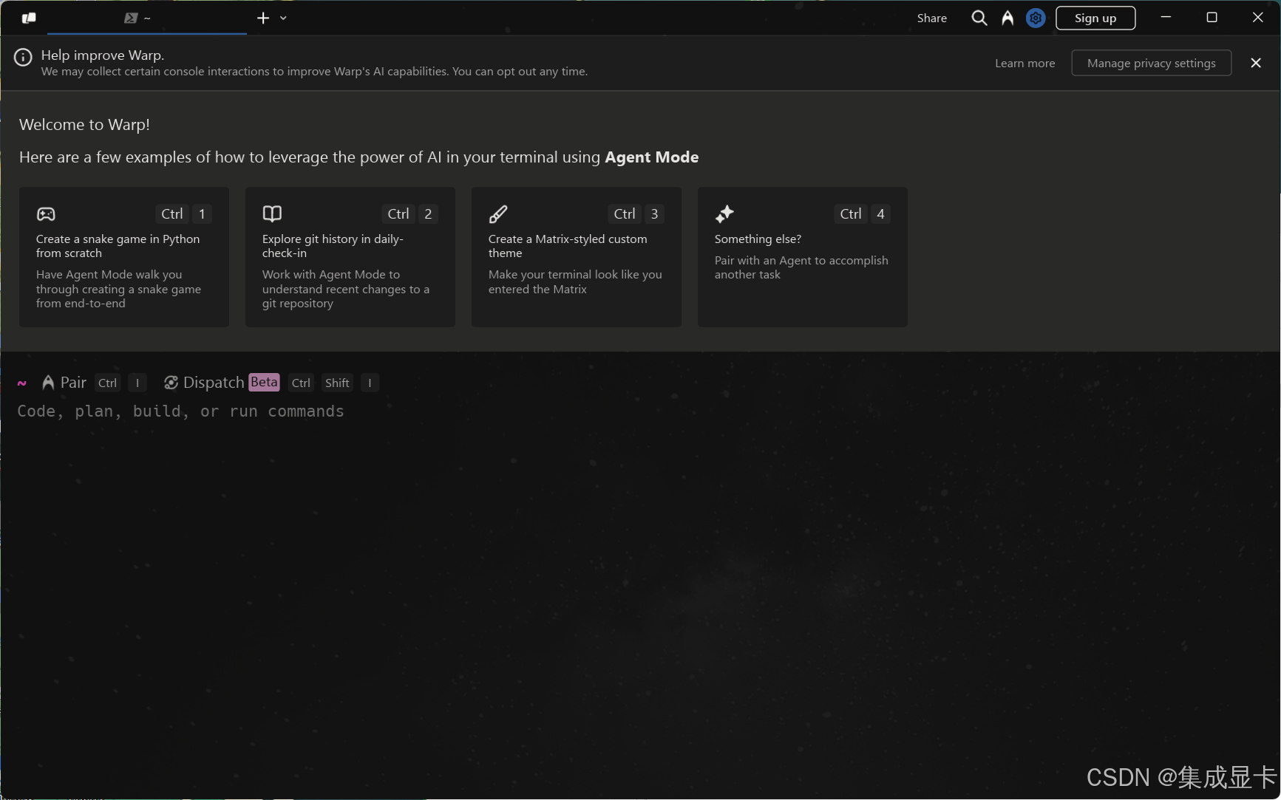This screenshot has height=800, width=1281.
Task: Select the Something else? card title
Action: (758, 239)
